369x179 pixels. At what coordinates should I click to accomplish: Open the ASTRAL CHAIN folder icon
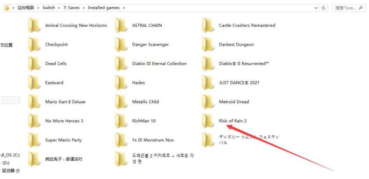coord(121,26)
